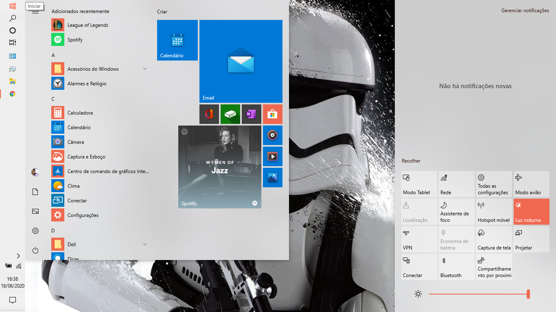Open the hamburger menu in Start
This screenshot has height=312, width=556.
click(35, 11)
